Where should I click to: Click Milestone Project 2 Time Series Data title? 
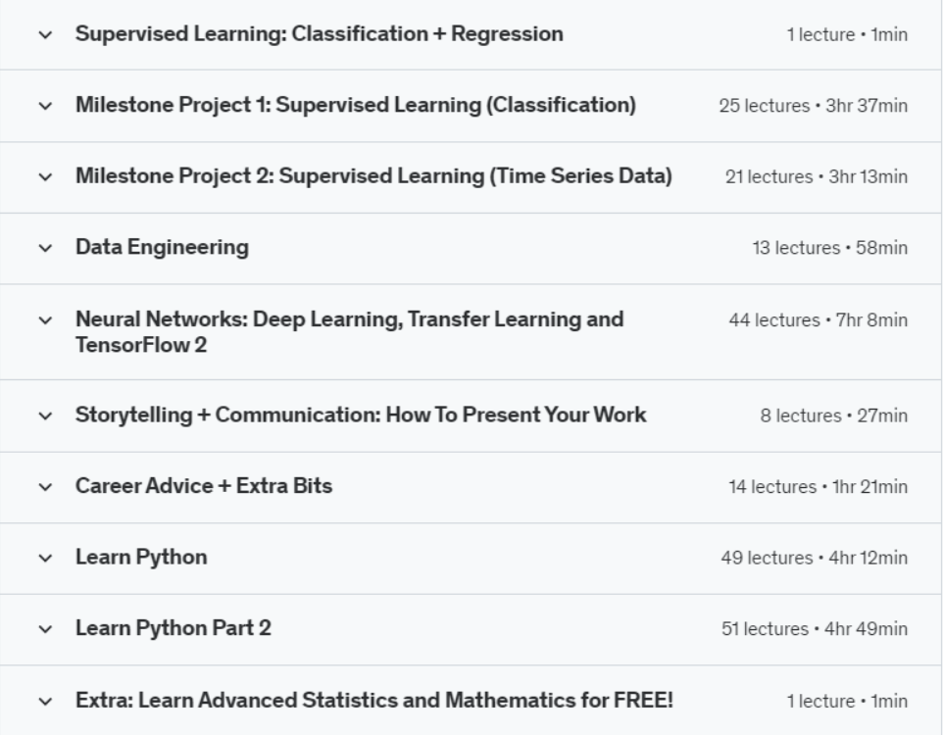point(372,177)
